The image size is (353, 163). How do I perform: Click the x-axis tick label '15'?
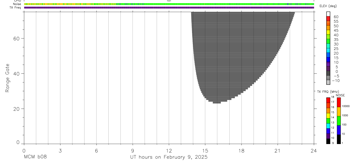(x=205, y=150)
